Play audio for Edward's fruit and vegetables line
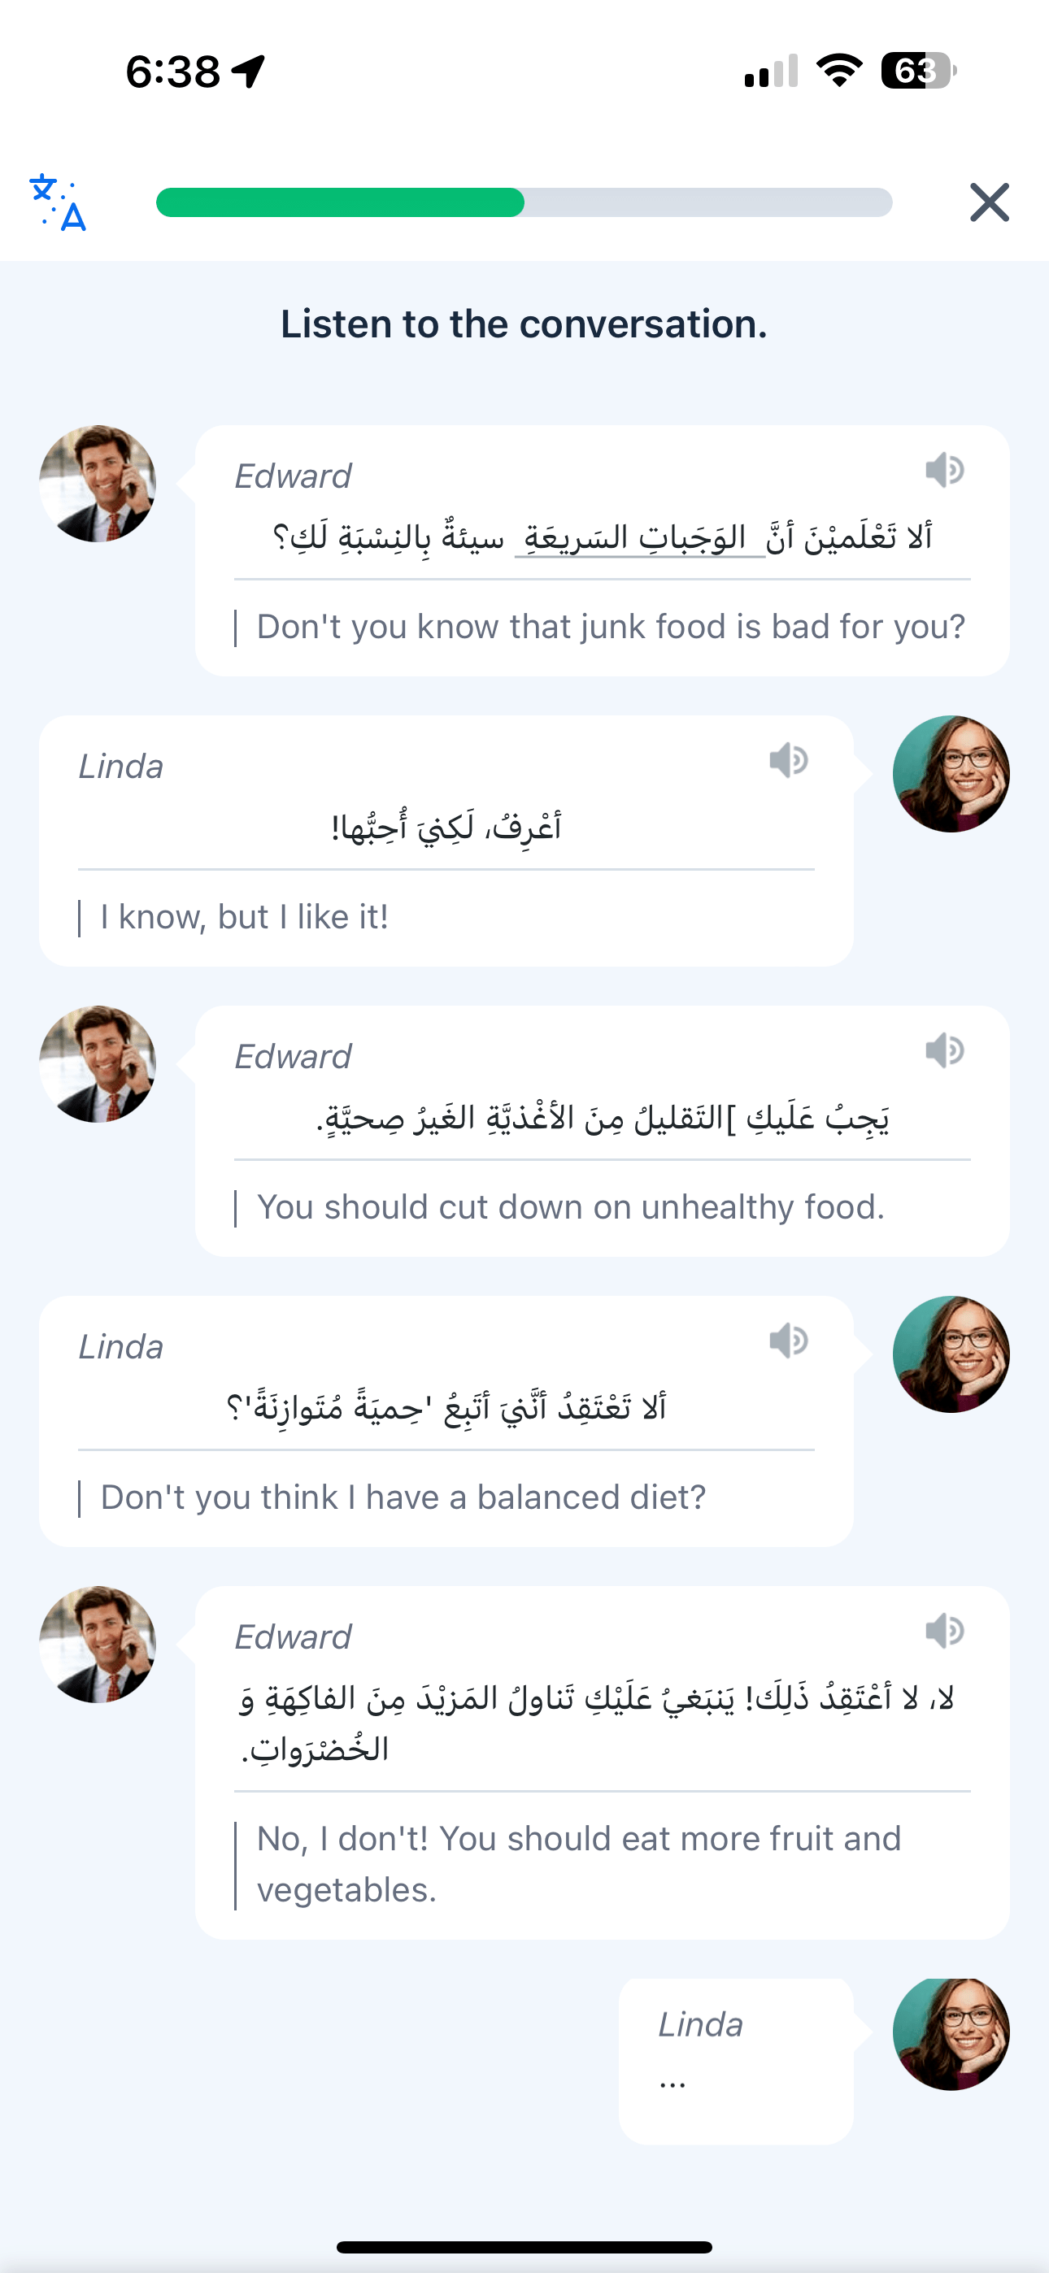Viewport: 1049px width, 2273px height. point(944,1632)
